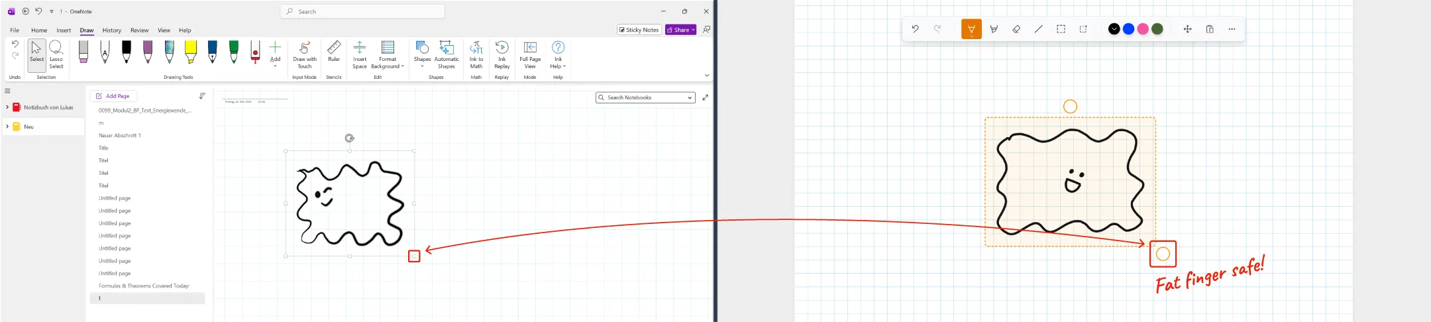1431x322 pixels.
Task: Pick the dark blue fountain pen
Action: click(x=212, y=52)
